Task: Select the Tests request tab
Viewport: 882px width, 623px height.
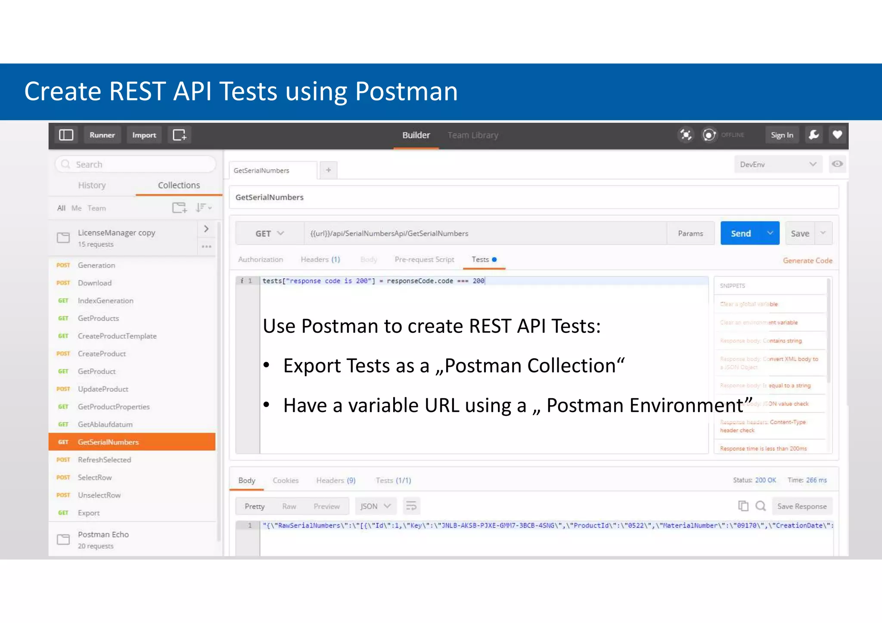Action: coord(484,259)
